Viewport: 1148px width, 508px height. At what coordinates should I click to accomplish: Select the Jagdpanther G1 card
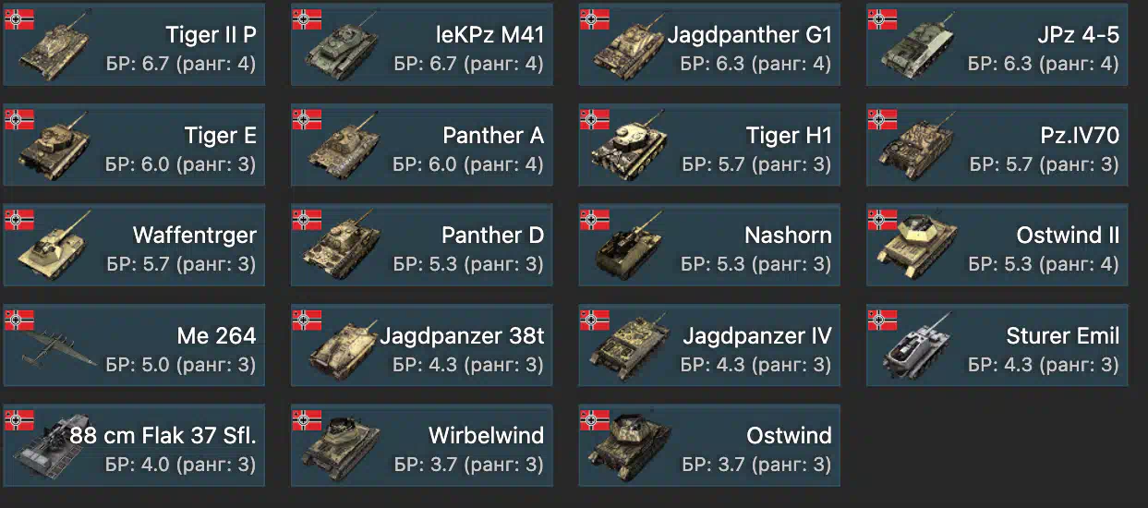pyautogui.click(x=709, y=44)
